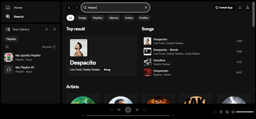Click the Despacito song row cover art
Viewport: 256px width, 119px height.
tap(147, 41)
